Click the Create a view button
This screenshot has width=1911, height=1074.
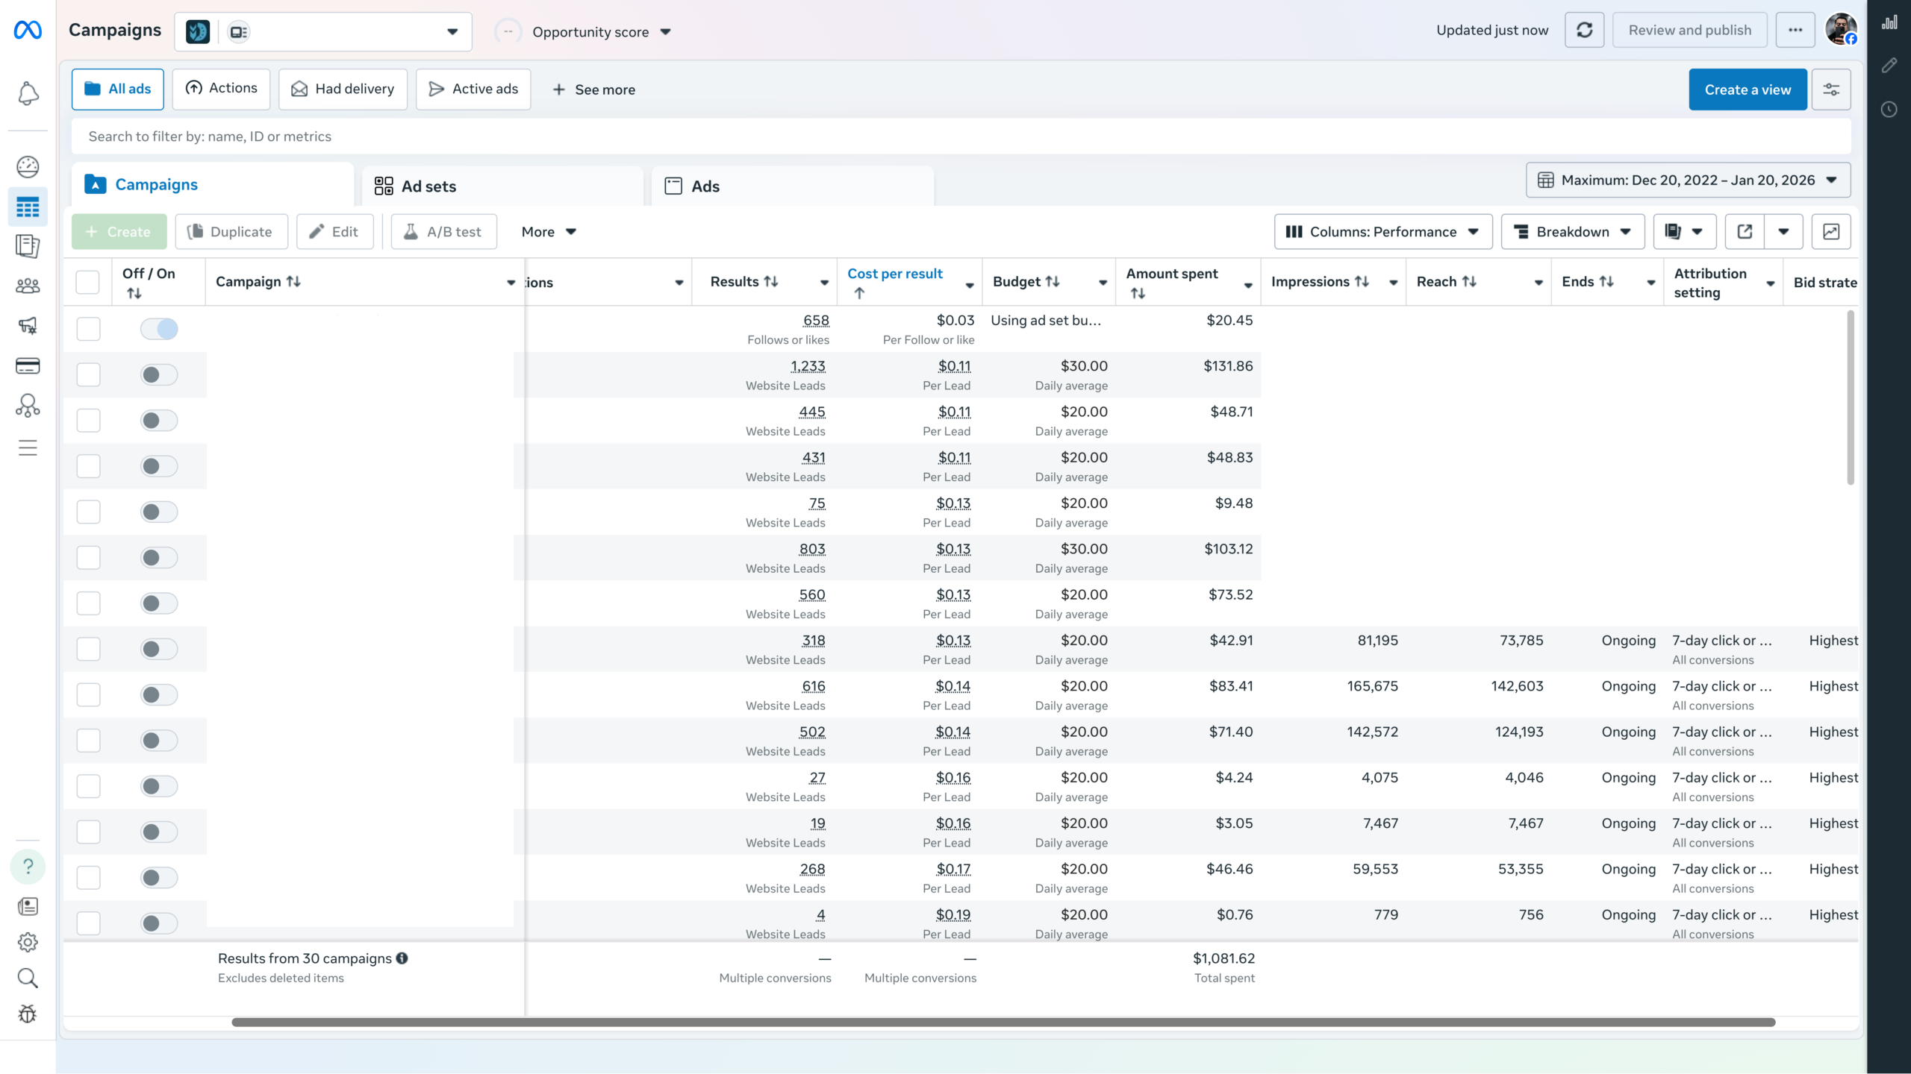(1747, 89)
